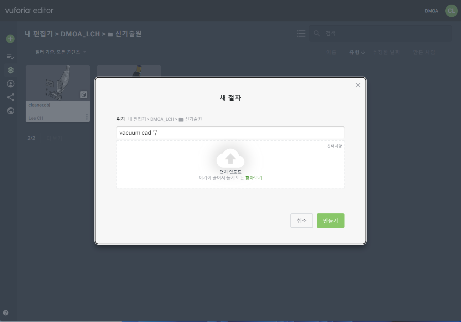Open the 필터 기준 filter dropdown
Screen dimensions: 461x322
tap(61, 52)
